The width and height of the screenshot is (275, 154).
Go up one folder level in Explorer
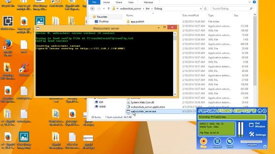[x=109, y=9]
